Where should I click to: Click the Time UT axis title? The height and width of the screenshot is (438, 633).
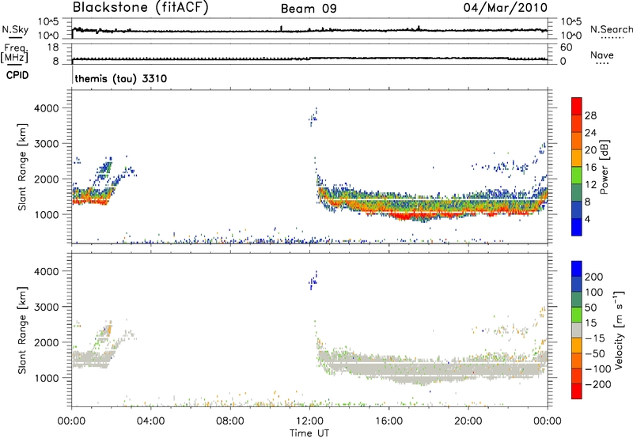click(309, 433)
